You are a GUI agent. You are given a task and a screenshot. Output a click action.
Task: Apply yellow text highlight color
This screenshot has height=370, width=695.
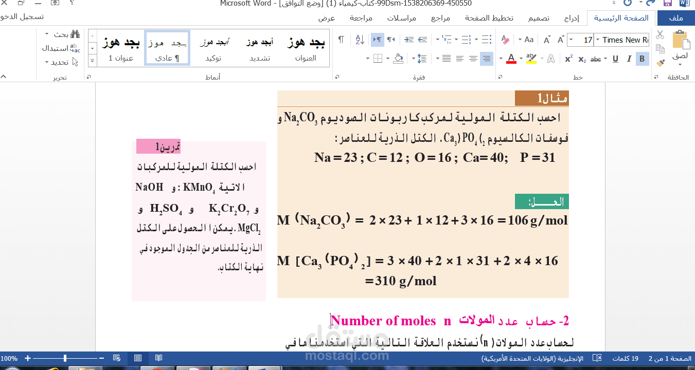click(x=531, y=58)
